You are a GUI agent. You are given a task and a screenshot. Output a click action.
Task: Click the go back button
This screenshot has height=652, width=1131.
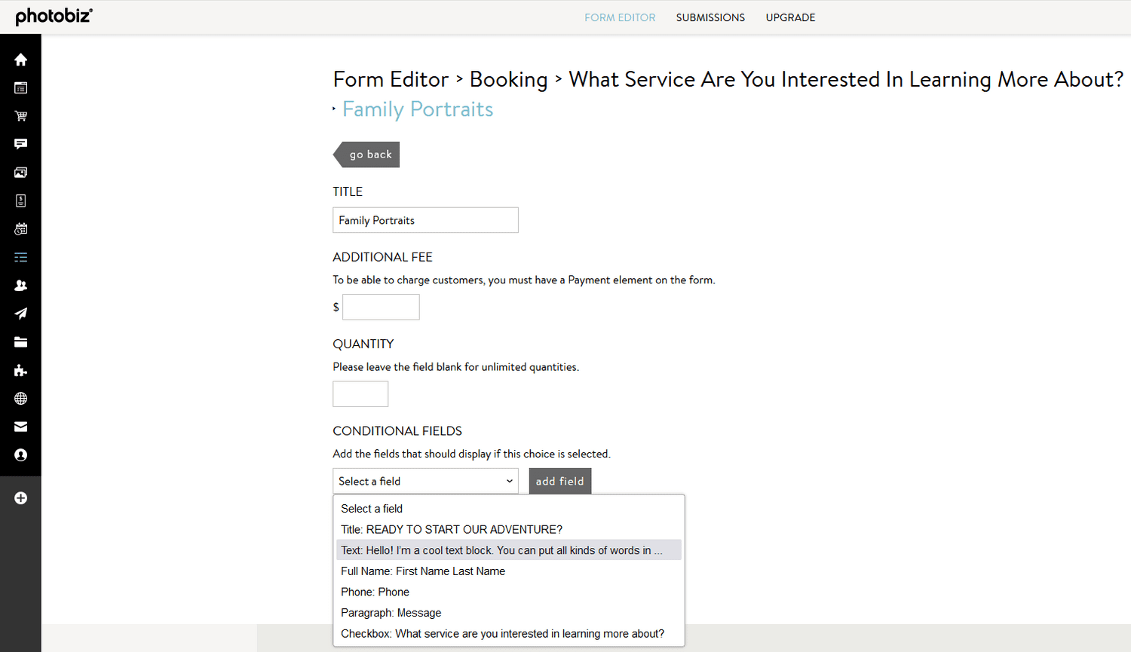click(371, 154)
